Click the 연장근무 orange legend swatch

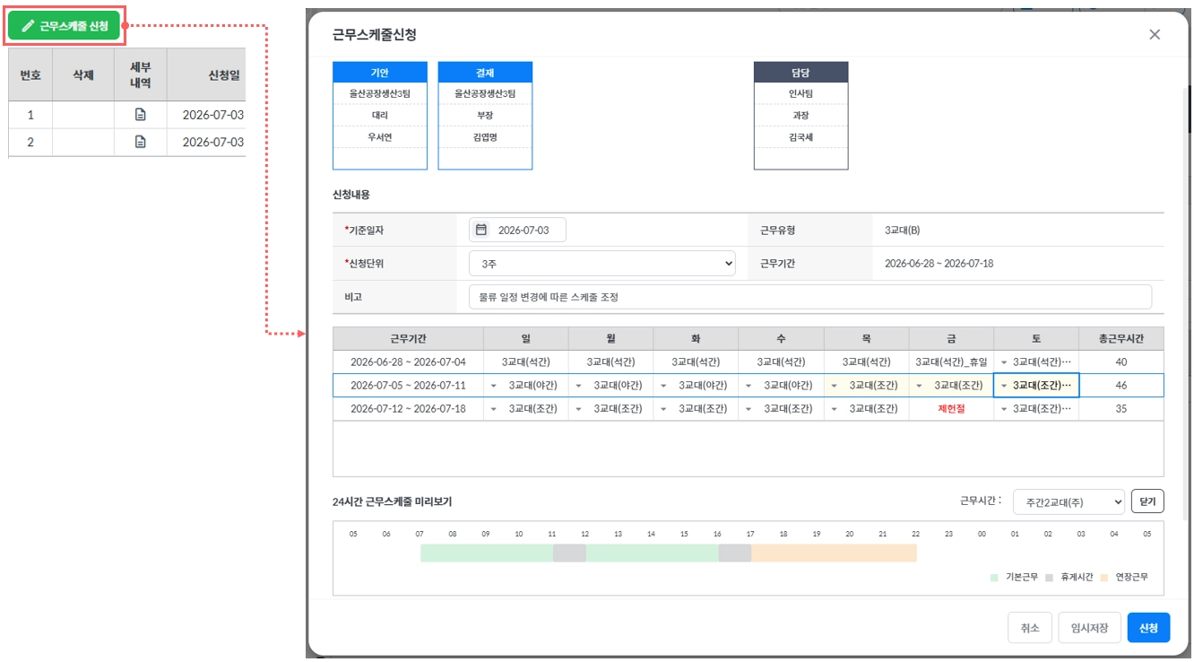(1104, 578)
